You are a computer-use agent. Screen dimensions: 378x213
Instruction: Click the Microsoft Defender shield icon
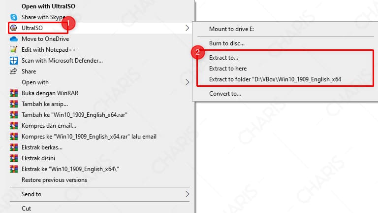pyautogui.click(x=14, y=61)
